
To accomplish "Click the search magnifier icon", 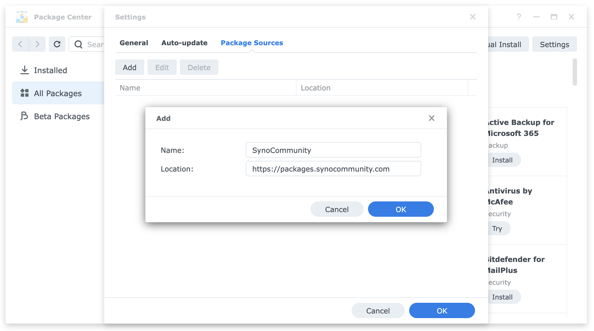I will point(79,44).
